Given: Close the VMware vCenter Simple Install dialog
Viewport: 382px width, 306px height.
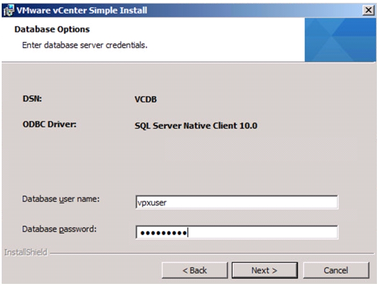Looking at the screenshot, I should 368,10.
